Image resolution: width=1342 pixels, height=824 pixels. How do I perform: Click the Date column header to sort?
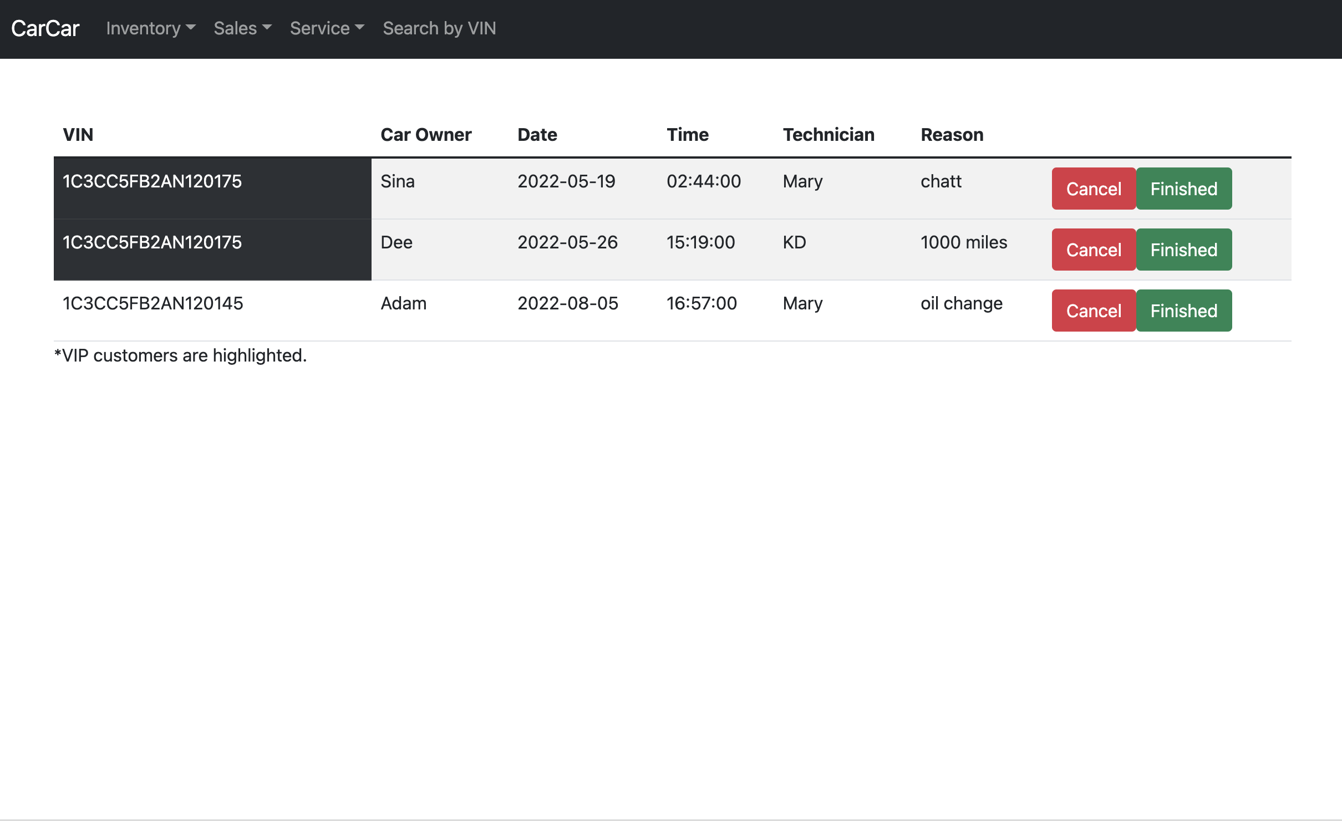[x=537, y=134]
